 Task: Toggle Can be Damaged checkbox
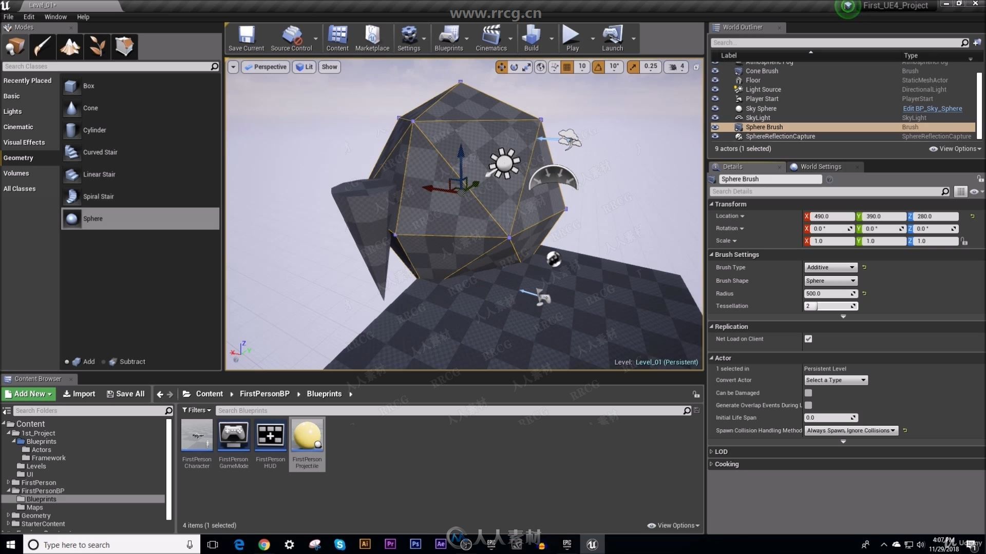point(808,392)
